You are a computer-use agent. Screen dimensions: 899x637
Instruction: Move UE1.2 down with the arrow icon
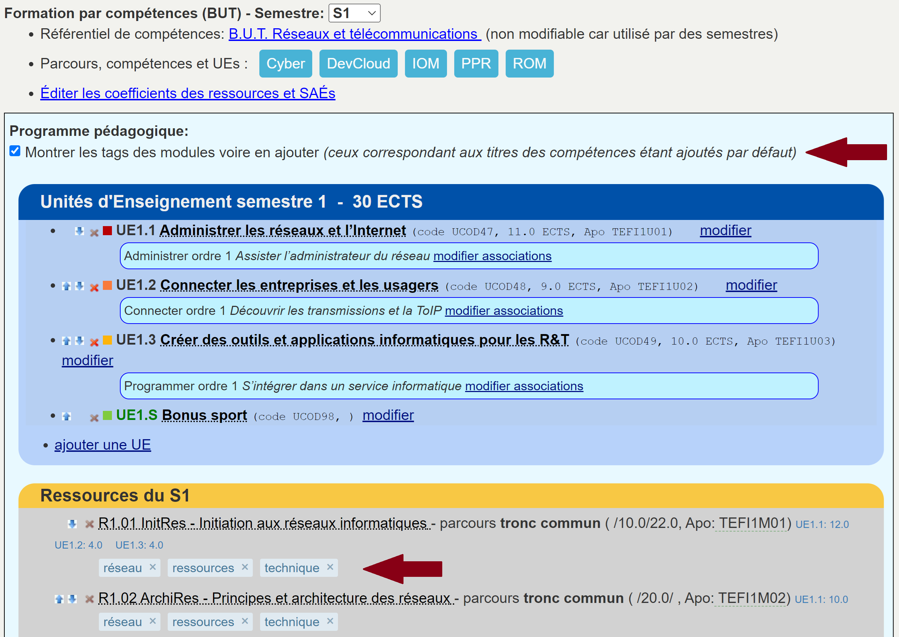(x=79, y=286)
